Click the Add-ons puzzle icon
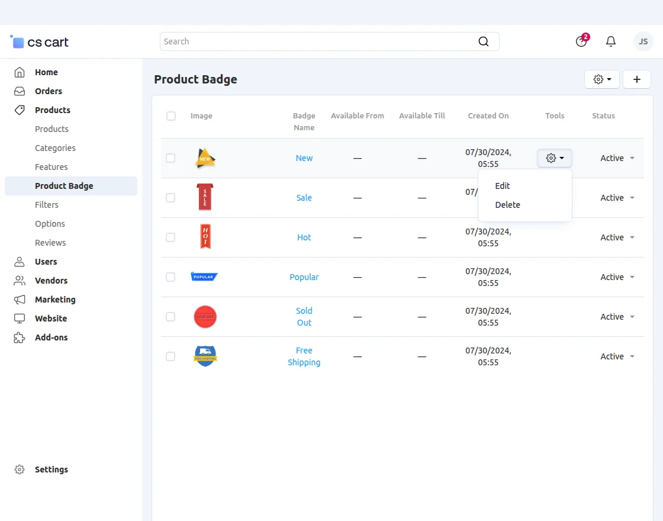This screenshot has height=521, width=663. (x=20, y=337)
